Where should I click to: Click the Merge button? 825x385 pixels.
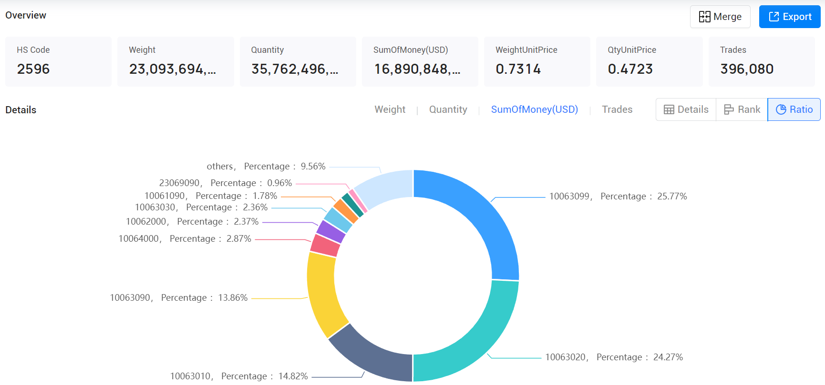[x=720, y=17]
